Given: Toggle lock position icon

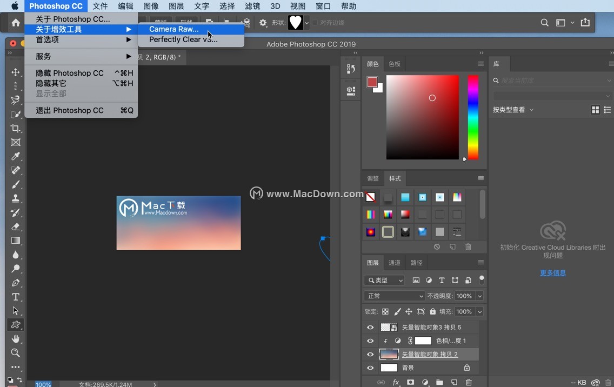Looking at the screenshot, I should click(409, 312).
